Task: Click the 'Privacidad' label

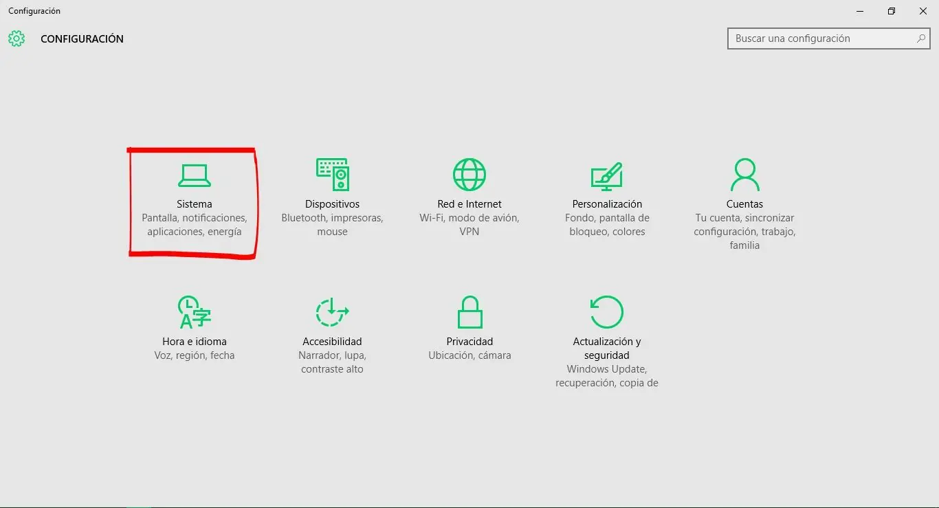Action: [469, 342]
